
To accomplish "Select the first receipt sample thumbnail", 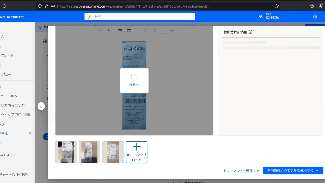I will coord(66,152).
